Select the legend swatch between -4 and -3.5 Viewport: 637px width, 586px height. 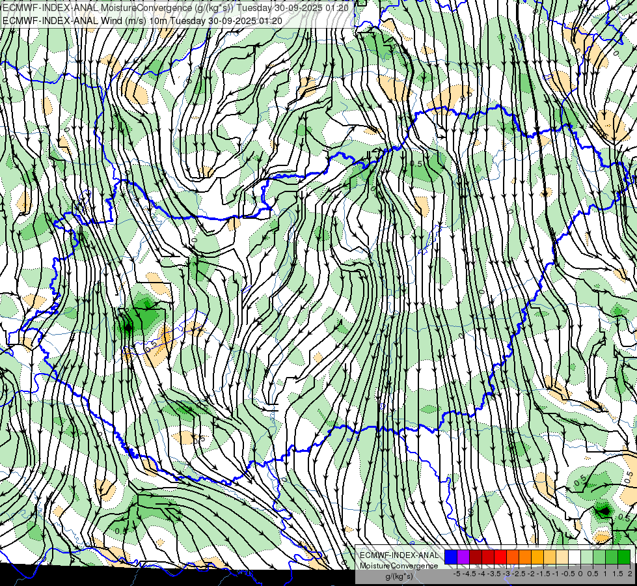488,557
